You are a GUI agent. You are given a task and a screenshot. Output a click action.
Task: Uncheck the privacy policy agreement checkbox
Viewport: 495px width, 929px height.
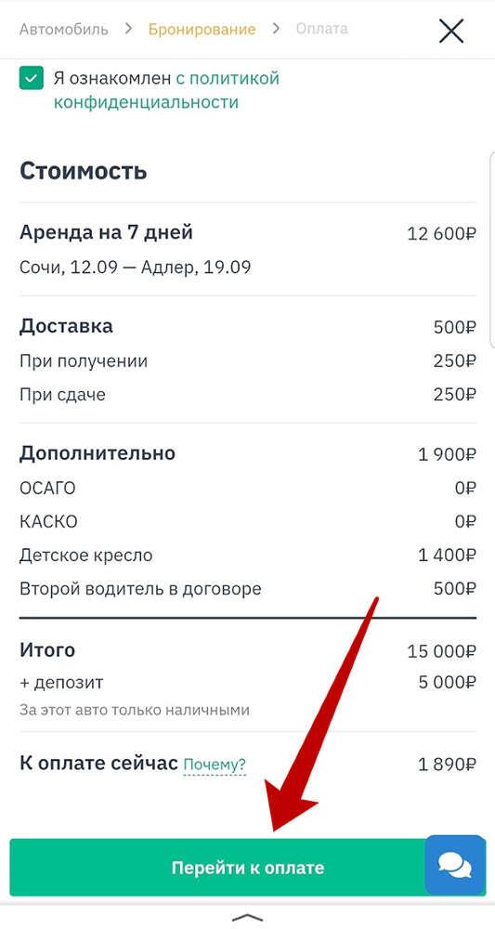click(x=32, y=78)
